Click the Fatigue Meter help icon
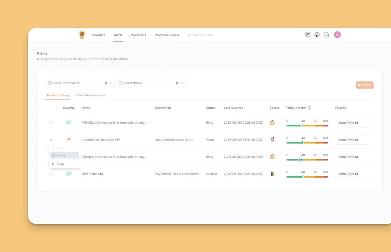This screenshot has height=252, width=391. 309,108
